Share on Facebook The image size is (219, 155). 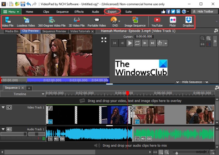(x=168, y=12)
